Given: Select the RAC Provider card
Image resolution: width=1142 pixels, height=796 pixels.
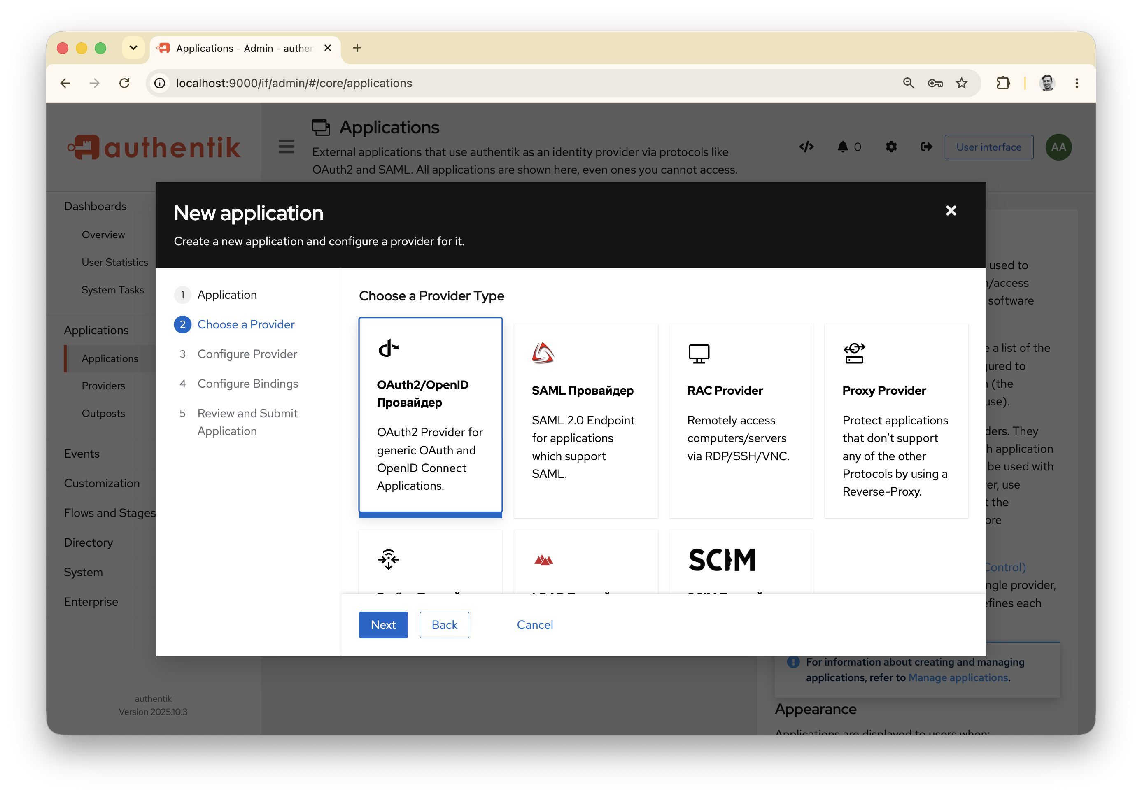Looking at the screenshot, I should click(741, 420).
